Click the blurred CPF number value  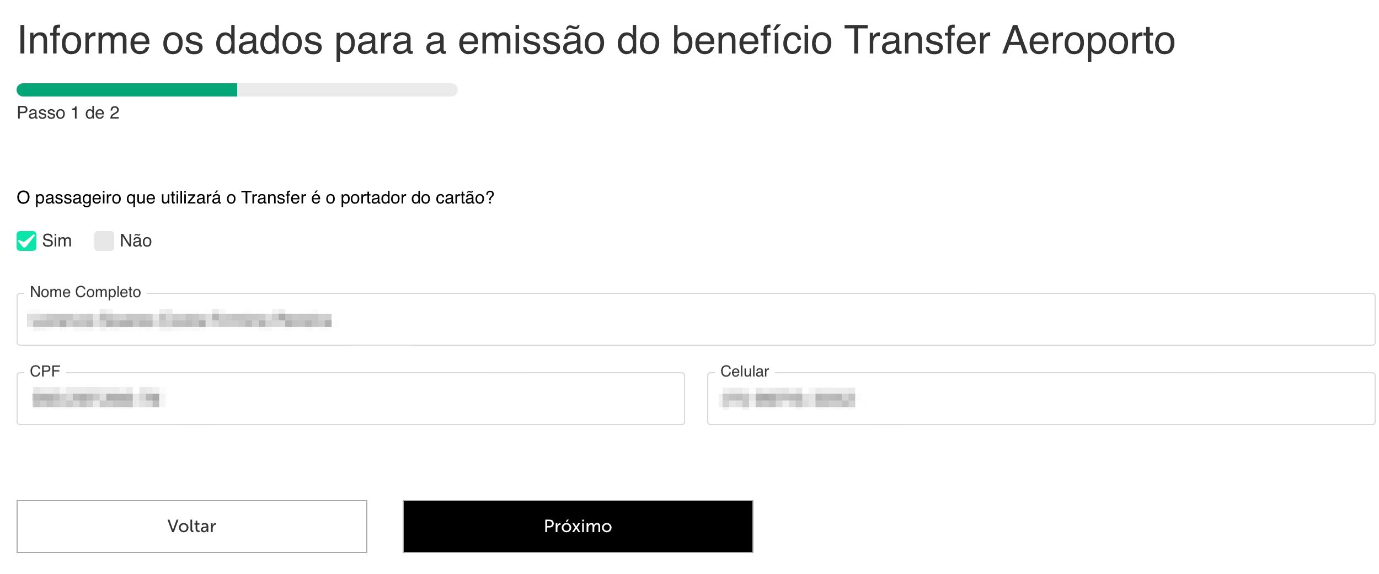coord(98,398)
